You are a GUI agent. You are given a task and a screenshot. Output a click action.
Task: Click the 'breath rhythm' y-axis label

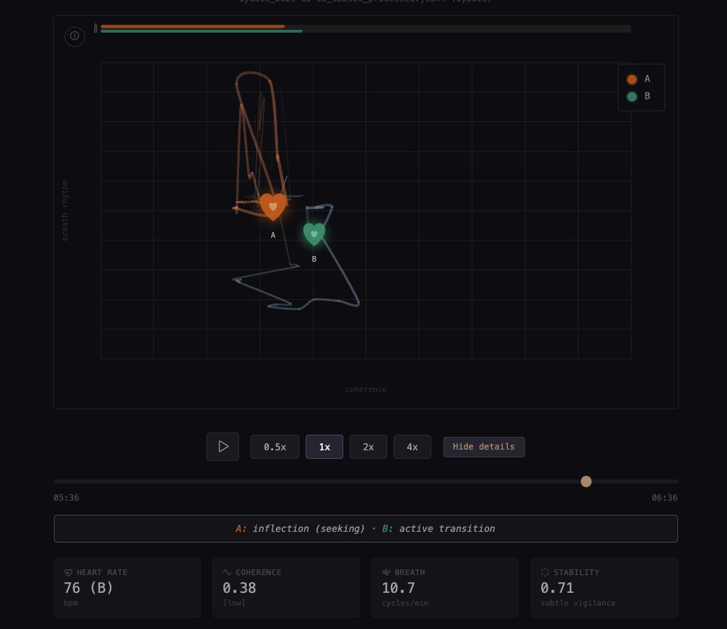tap(65, 211)
